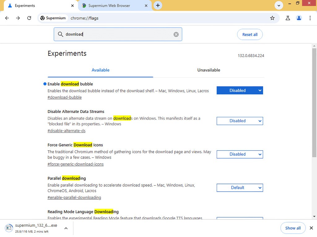Open the experiments flask icon in toolbar
The height and width of the screenshot is (237, 317).
pyautogui.click(x=288, y=18)
